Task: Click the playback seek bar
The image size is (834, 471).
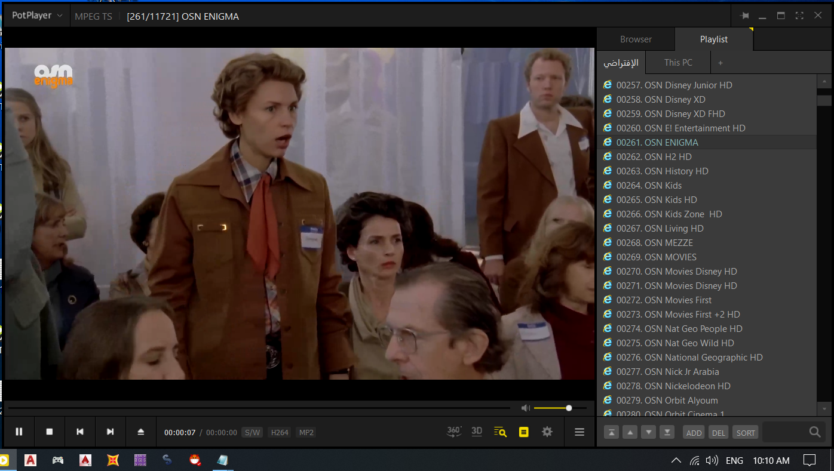Action: point(259,408)
